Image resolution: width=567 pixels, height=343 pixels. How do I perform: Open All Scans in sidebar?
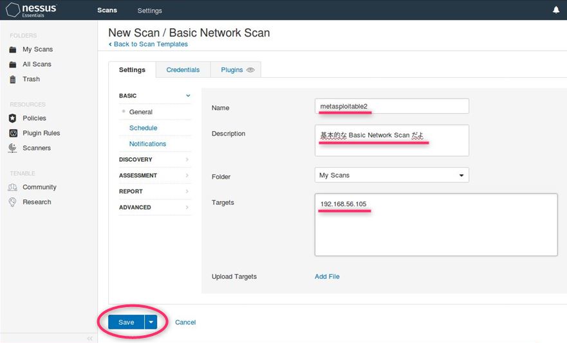(37, 64)
